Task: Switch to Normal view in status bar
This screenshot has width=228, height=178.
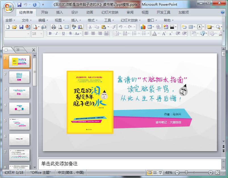Action: click(x=149, y=173)
